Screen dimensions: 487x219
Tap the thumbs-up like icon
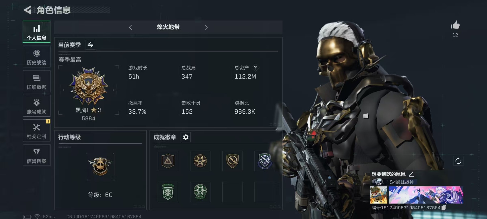coord(455,25)
